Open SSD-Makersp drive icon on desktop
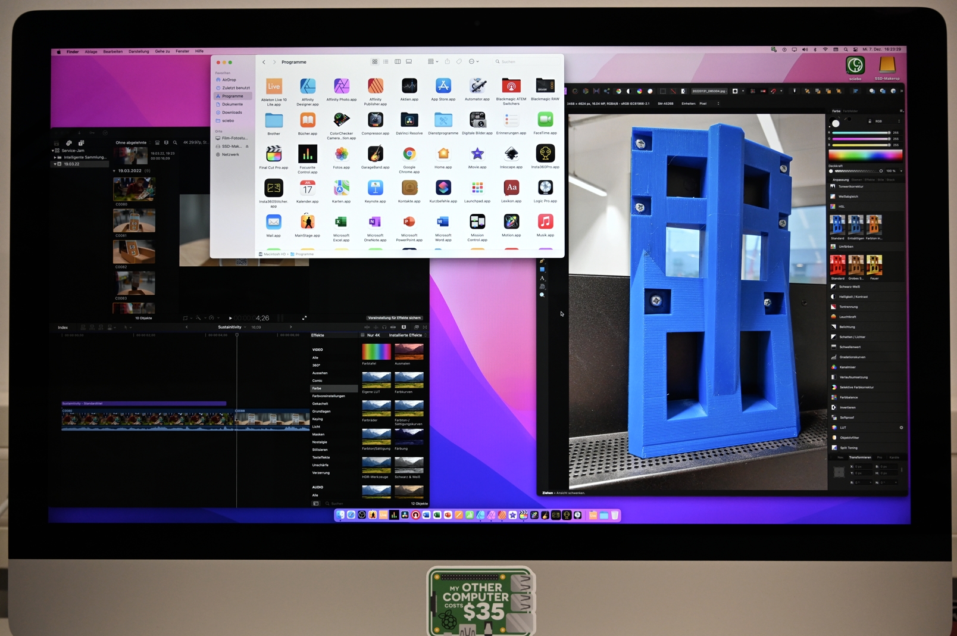This screenshot has width=957, height=636. coord(887,66)
